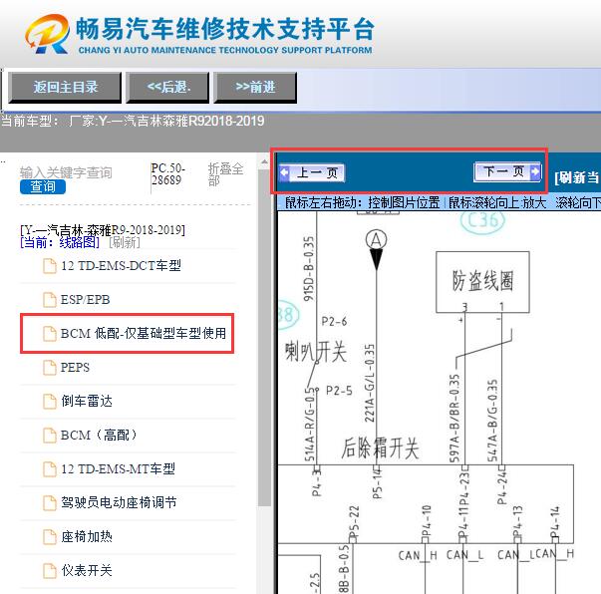Click file icon beside 倒车雷达
This screenshot has height=594, width=601.
click(x=50, y=402)
